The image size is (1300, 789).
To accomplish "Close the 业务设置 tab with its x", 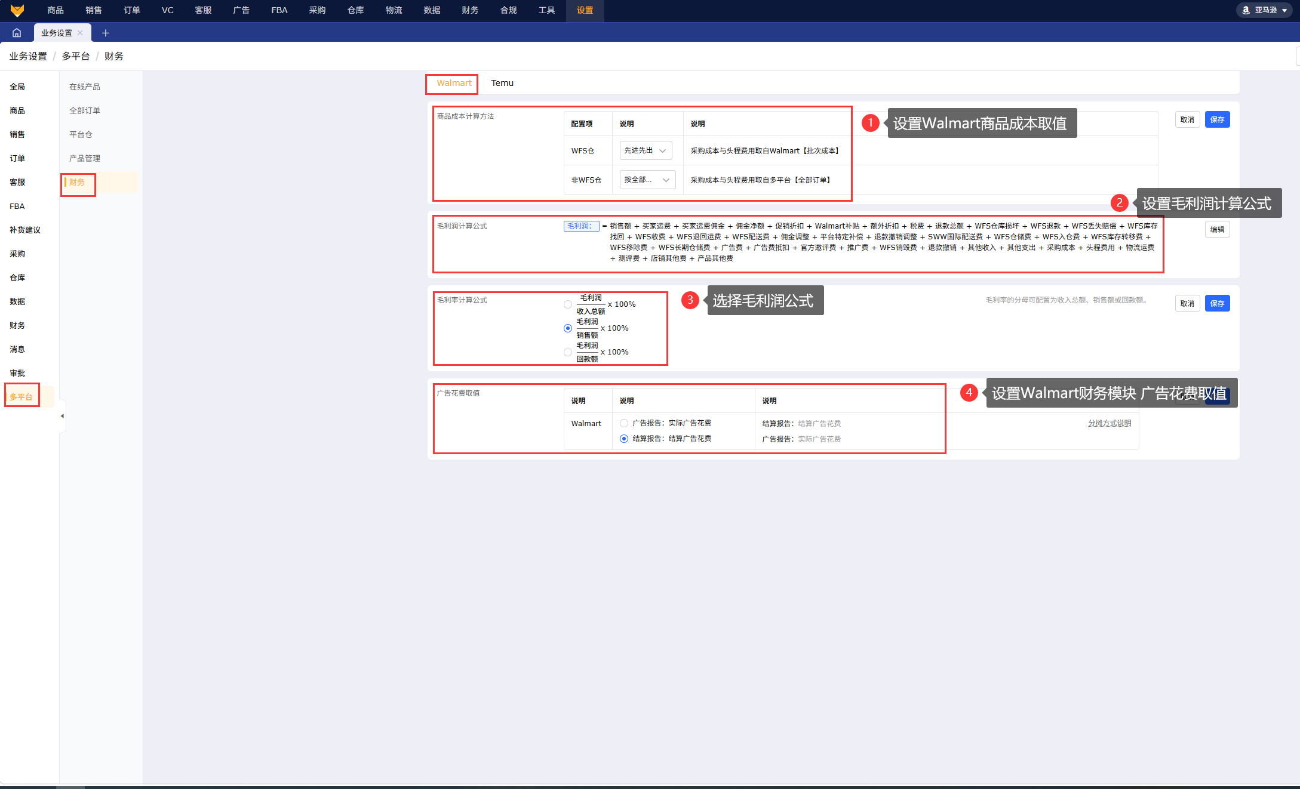I will [80, 33].
